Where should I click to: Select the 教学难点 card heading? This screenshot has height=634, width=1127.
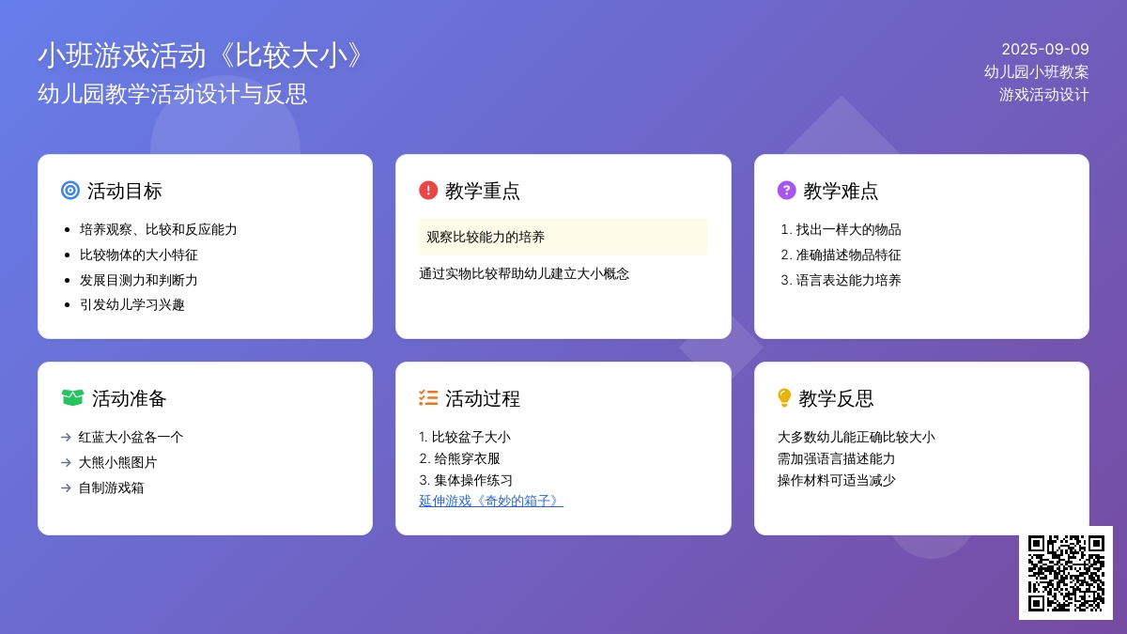pos(841,191)
